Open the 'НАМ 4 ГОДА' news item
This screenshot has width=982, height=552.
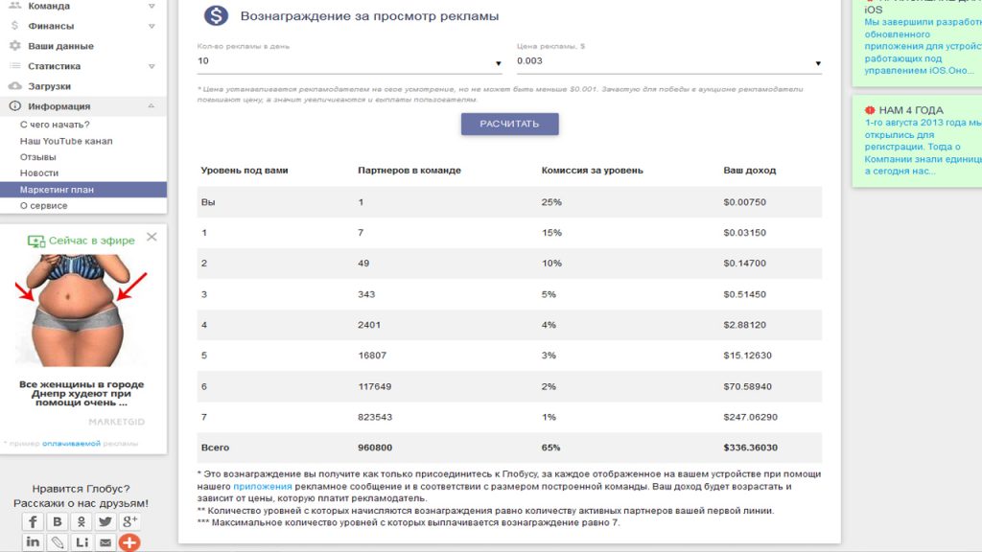(x=911, y=110)
